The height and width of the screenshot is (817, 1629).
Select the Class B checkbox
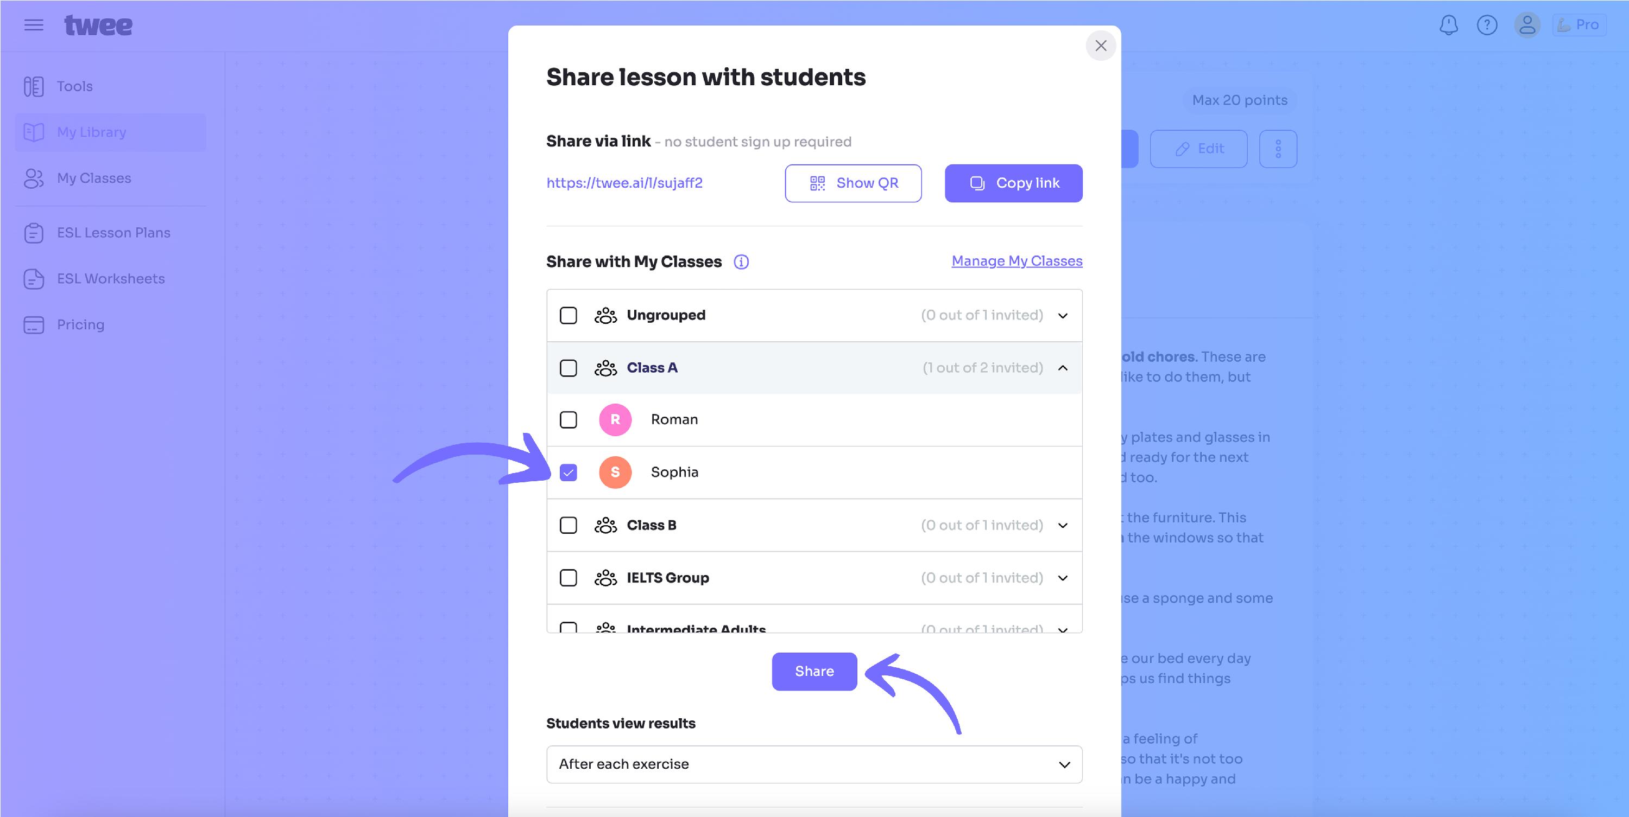569,525
